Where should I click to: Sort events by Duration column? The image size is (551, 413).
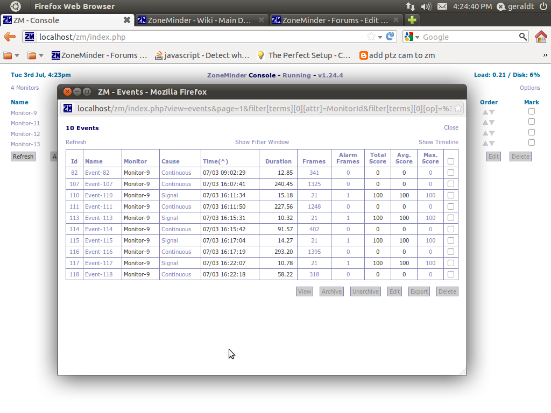point(278,161)
